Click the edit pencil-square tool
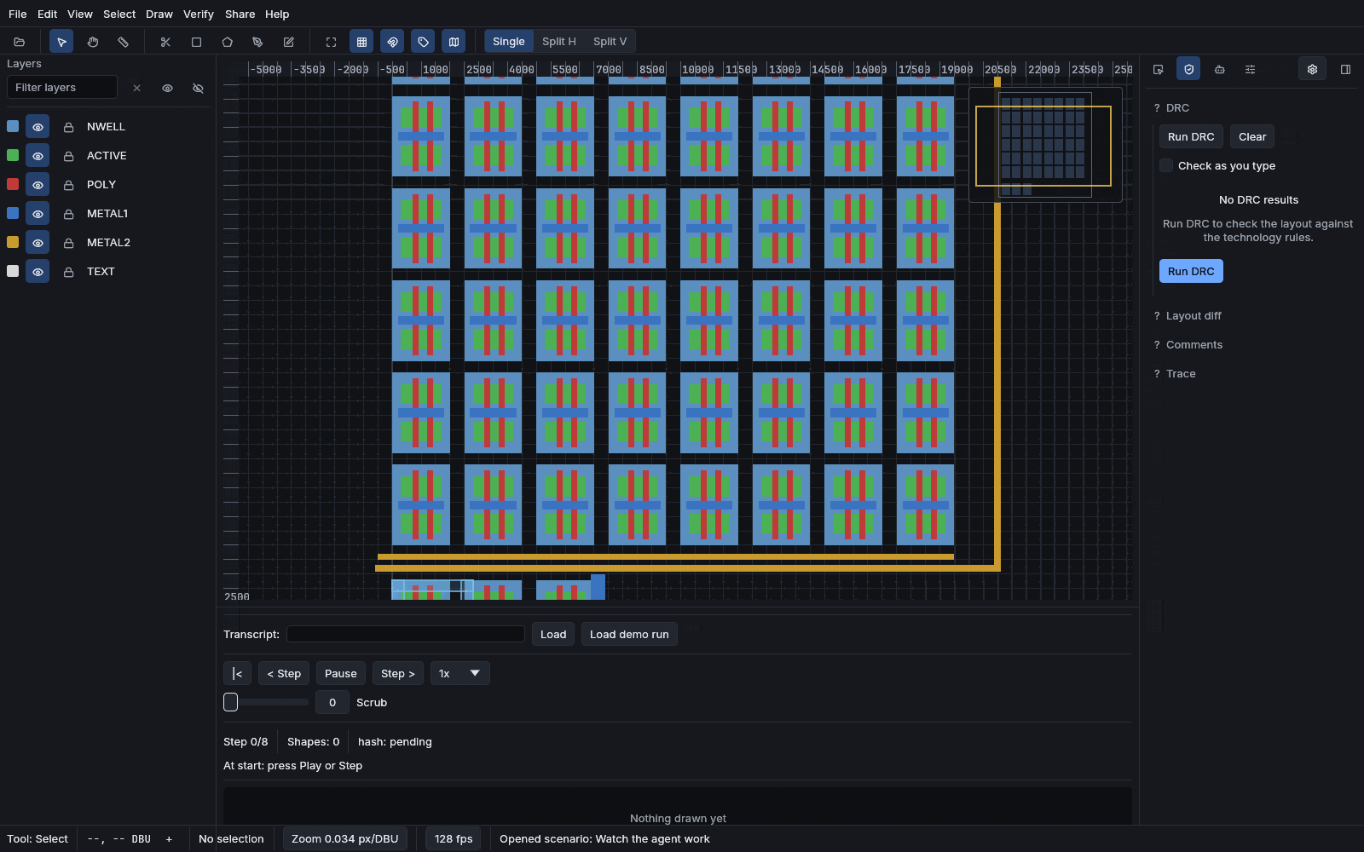Screen dimensions: 1364x852 click(x=288, y=42)
